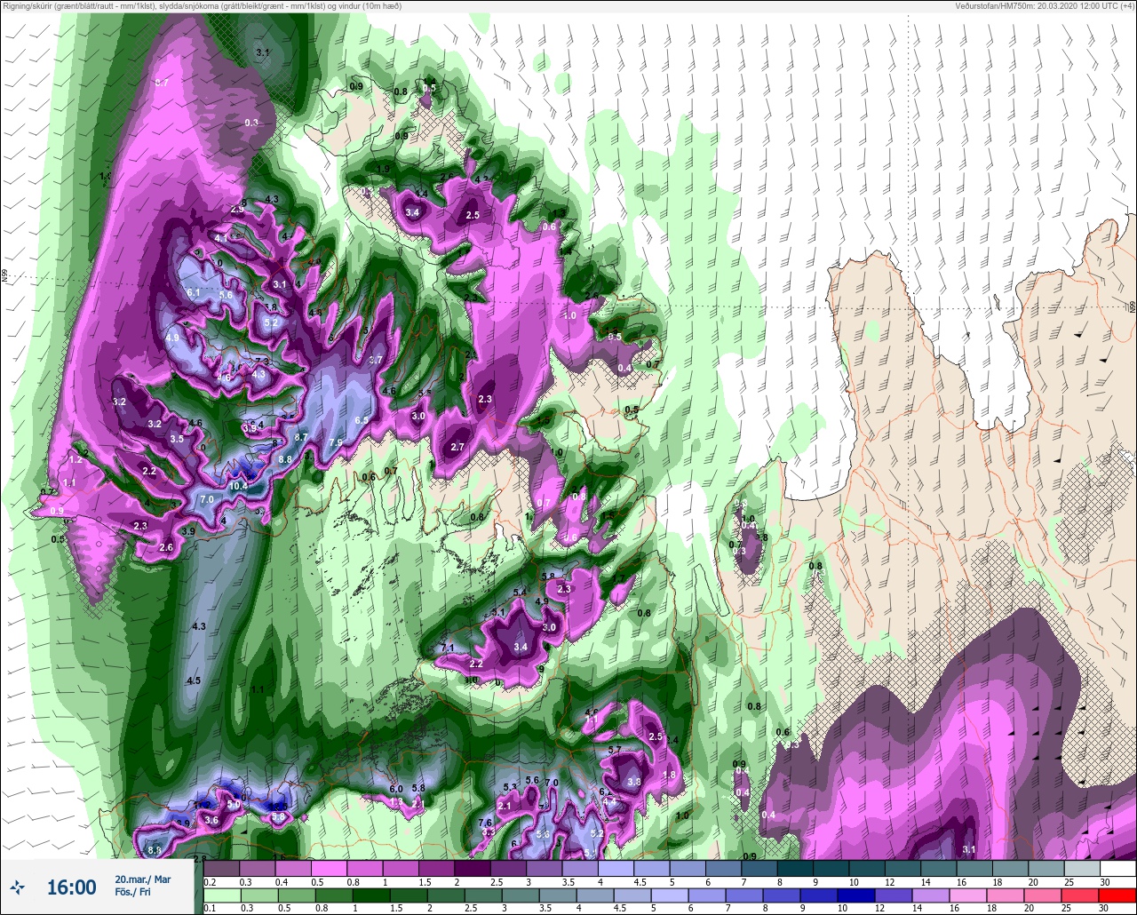Click the 16:00 forecast time display
Viewport: 1137px width, 915px height.
(x=71, y=887)
